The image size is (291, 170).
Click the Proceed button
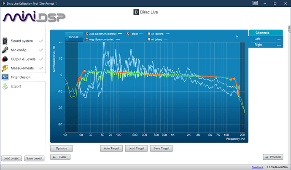coord(273,157)
